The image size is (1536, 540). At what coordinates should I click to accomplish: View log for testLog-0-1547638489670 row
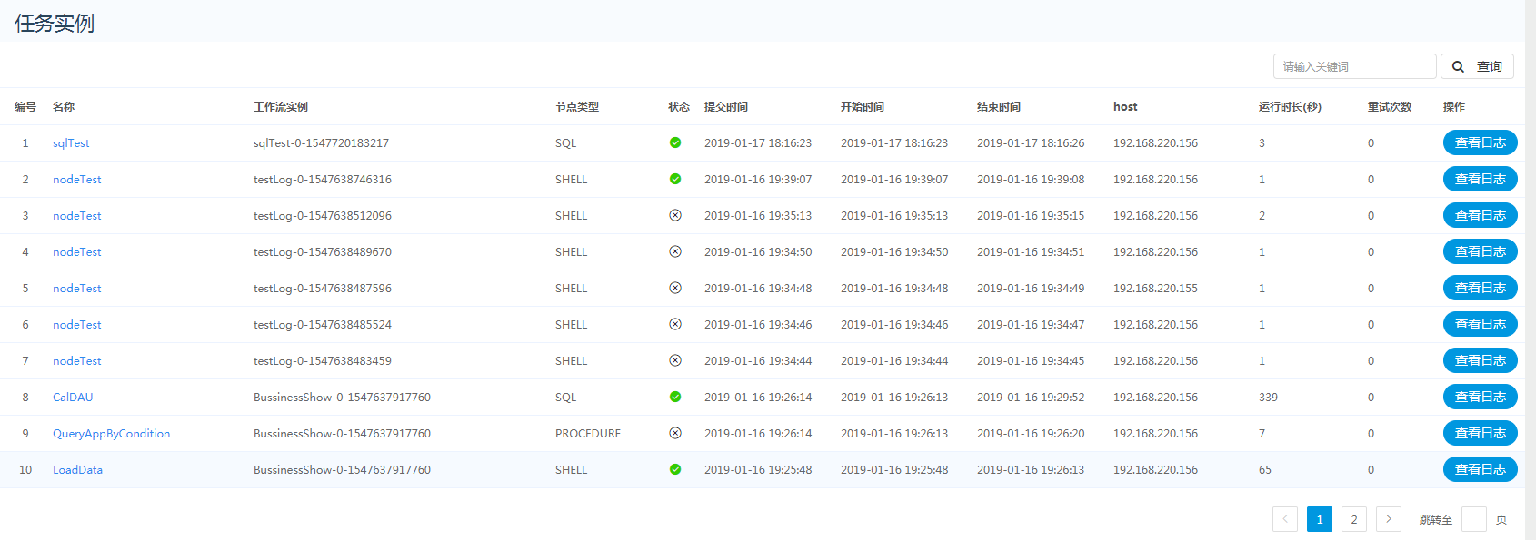click(x=1481, y=251)
